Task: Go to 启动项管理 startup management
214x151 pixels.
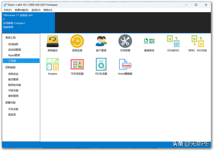Action: pyautogui.click(x=14, y=50)
